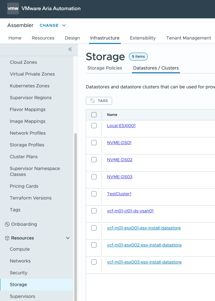This screenshot has width=215, height=301.
Task: Toggle the select-all checkbox in table header
Action: 94,115
